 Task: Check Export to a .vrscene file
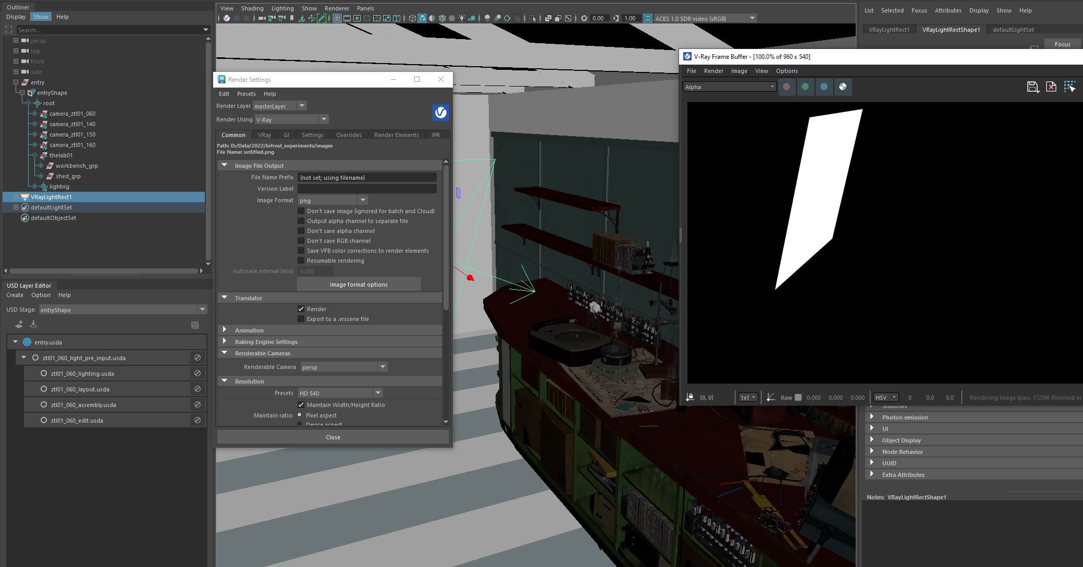301,319
